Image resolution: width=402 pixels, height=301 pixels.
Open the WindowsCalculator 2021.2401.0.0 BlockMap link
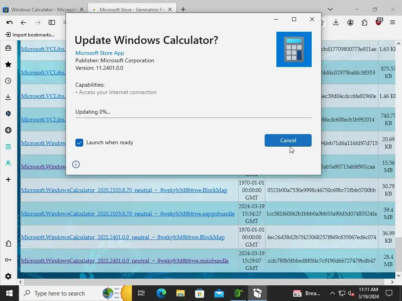[x=123, y=237]
